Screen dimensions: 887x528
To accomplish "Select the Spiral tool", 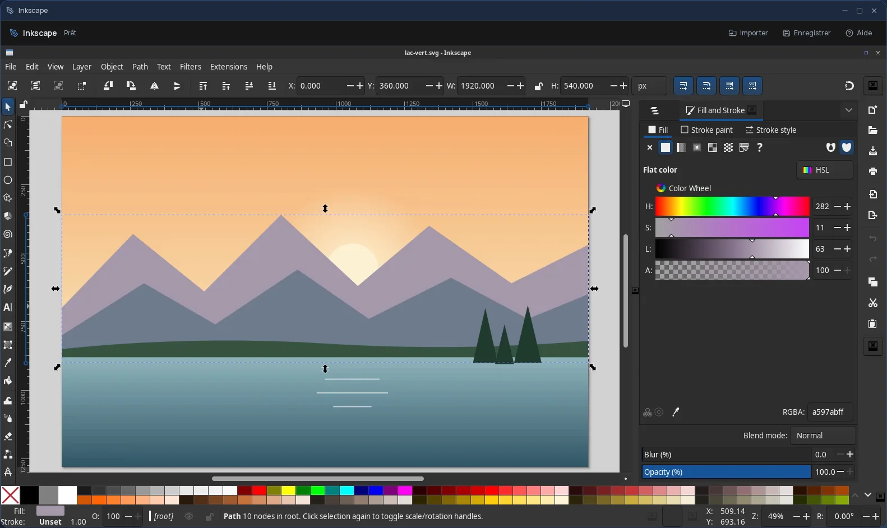I will tap(8, 234).
